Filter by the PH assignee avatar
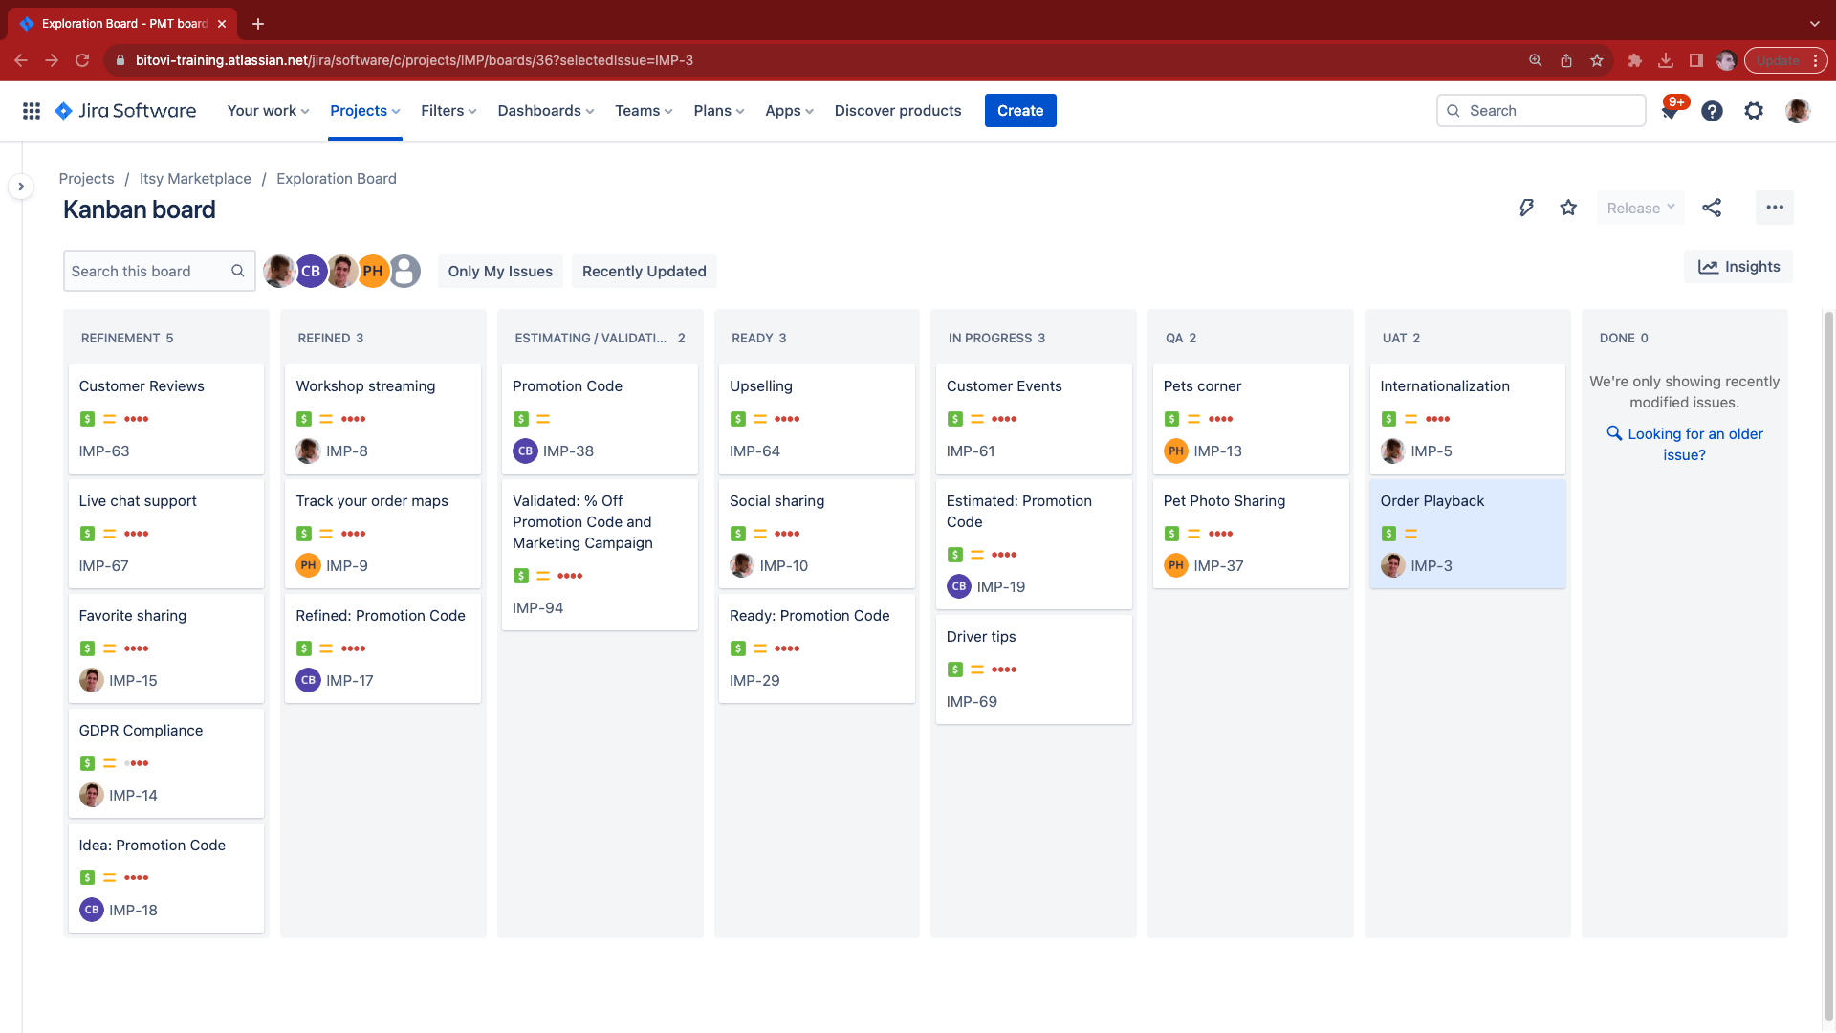Viewport: 1836px width, 1033px height. coord(373,271)
